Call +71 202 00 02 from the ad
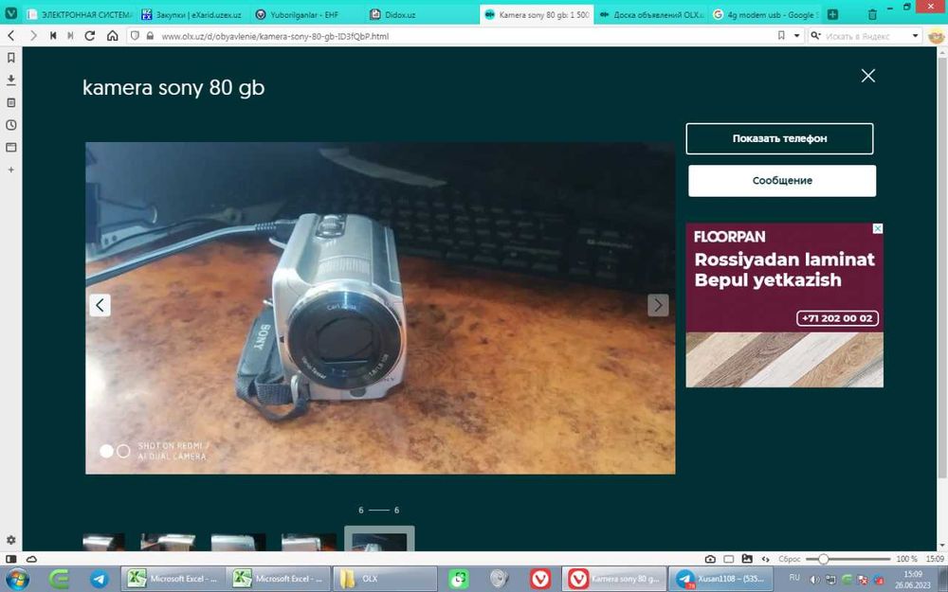This screenshot has width=948, height=592. tap(837, 318)
